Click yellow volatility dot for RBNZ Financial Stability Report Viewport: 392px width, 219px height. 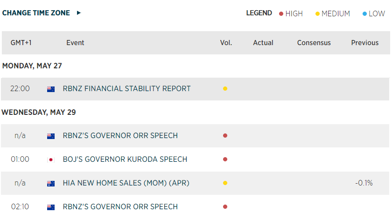[x=225, y=89]
